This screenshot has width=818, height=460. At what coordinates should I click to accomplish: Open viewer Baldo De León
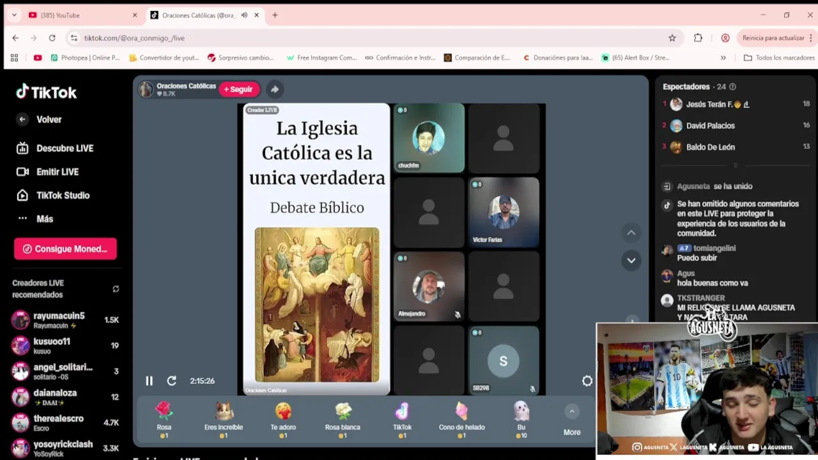(x=736, y=147)
